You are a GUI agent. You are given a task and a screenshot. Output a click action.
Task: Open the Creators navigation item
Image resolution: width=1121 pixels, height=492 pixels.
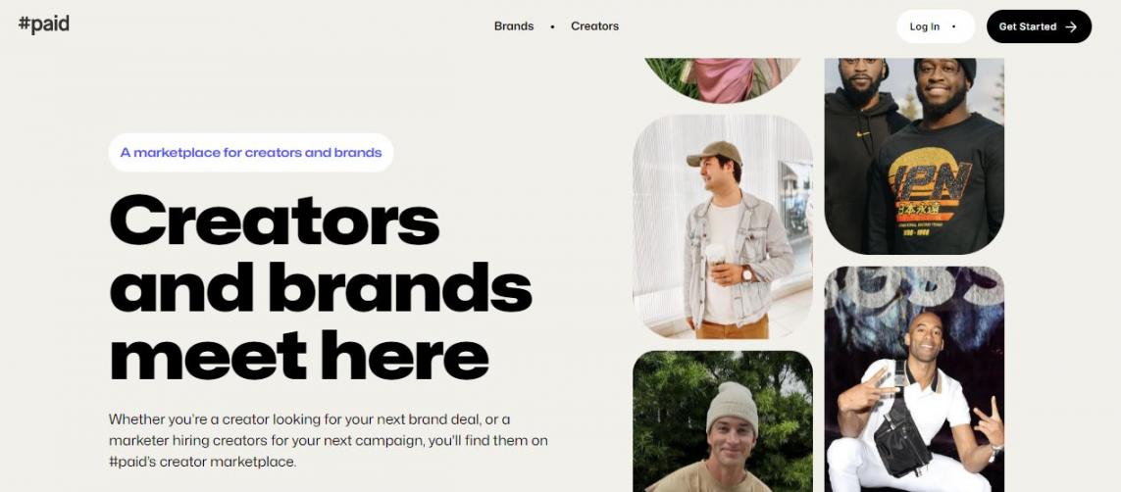tap(594, 26)
